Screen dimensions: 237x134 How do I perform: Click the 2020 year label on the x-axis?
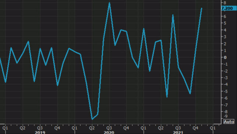coord(109,132)
